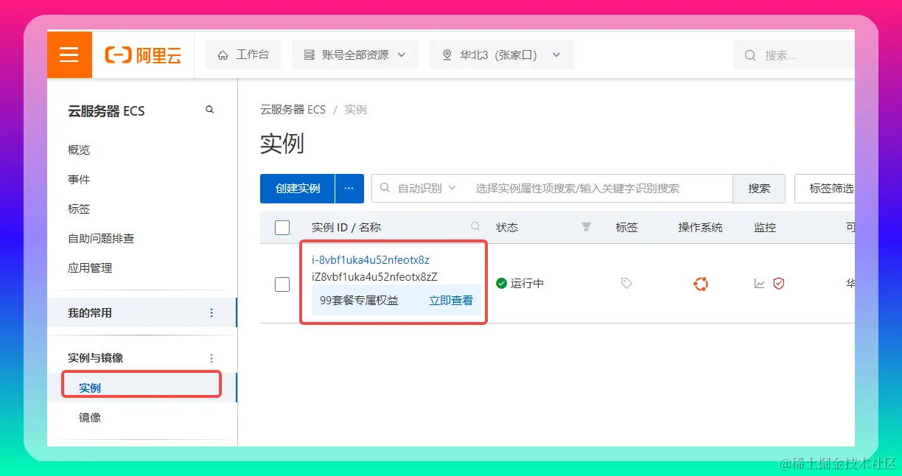Viewport: 902px width, 476px height.
Task: Click the tag icon in the instance row
Action: (x=626, y=283)
